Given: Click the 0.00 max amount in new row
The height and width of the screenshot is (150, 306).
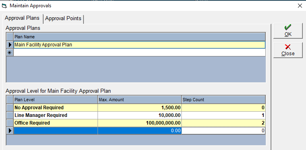Looking at the screenshot, I should click(139, 131).
